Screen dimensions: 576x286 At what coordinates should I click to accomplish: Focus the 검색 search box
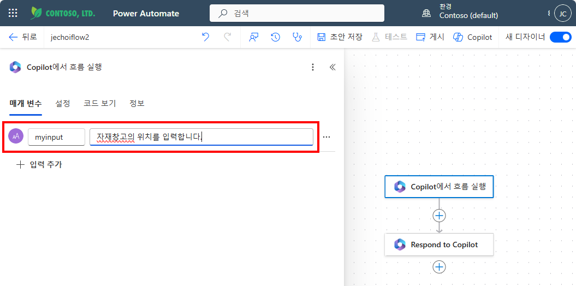[x=297, y=13]
